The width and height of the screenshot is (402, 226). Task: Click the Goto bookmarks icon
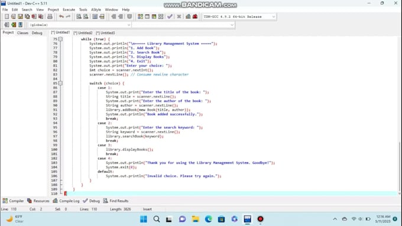pyautogui.click(x=21, y=25)
